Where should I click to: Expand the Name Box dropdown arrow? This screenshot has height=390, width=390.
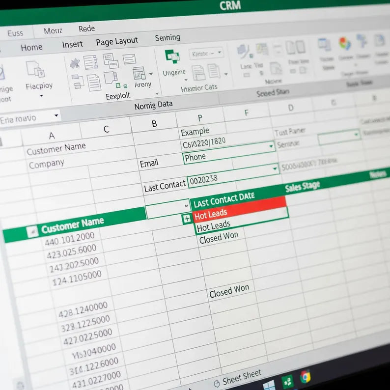[x=56, y=116]
